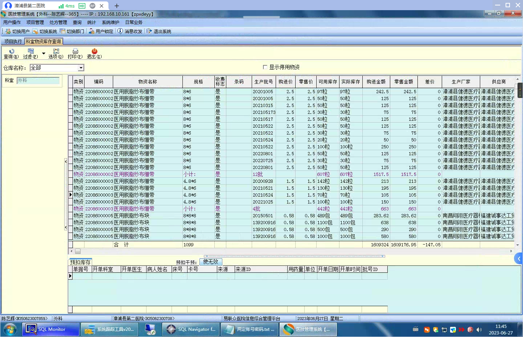Open the dropdown arrow beside 过滤

tap(44, 54)
